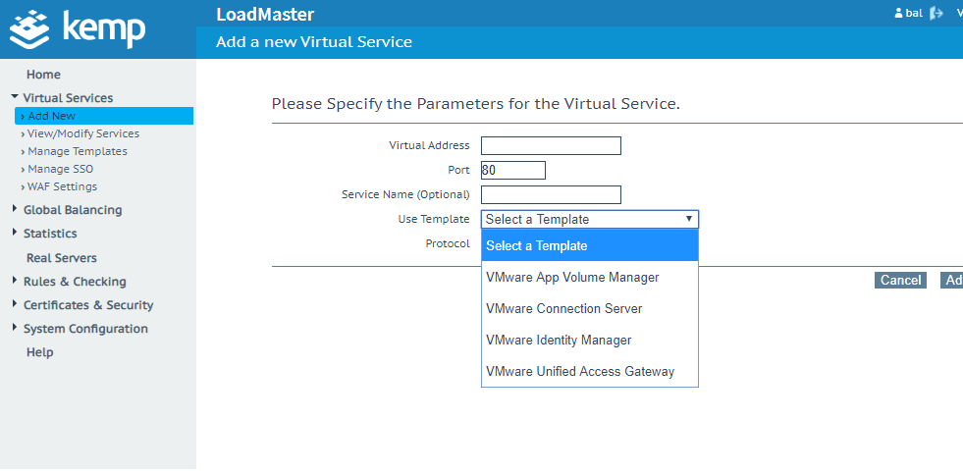The height and width of the screenshot is (474, 963).
Task: Click the bal username text
Action: point(914,13)
